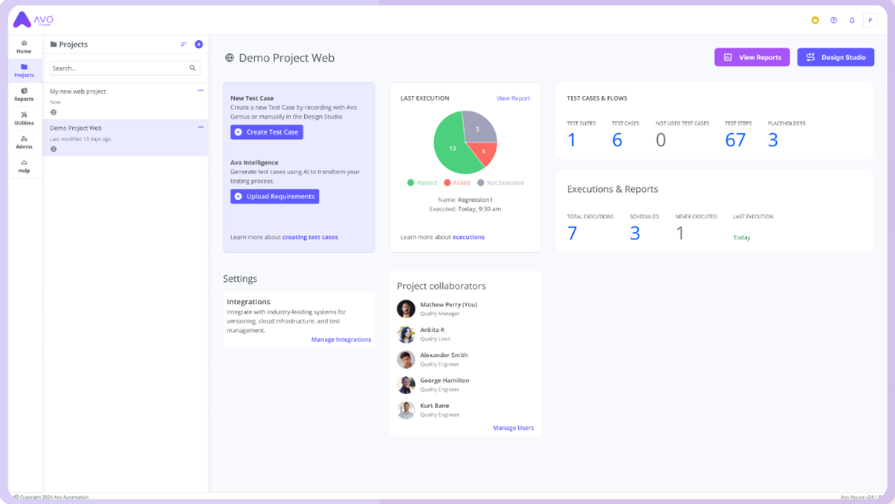Click the search magnifier icon in Projects
The width and height of the screenshot is (895, 504).
[193, 68]
